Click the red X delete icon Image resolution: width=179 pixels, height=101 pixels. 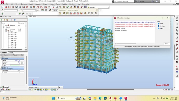tap(27, 7)
